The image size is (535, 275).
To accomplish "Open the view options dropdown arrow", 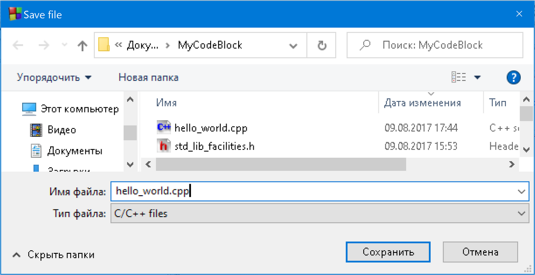I will [x=477, y=77].
